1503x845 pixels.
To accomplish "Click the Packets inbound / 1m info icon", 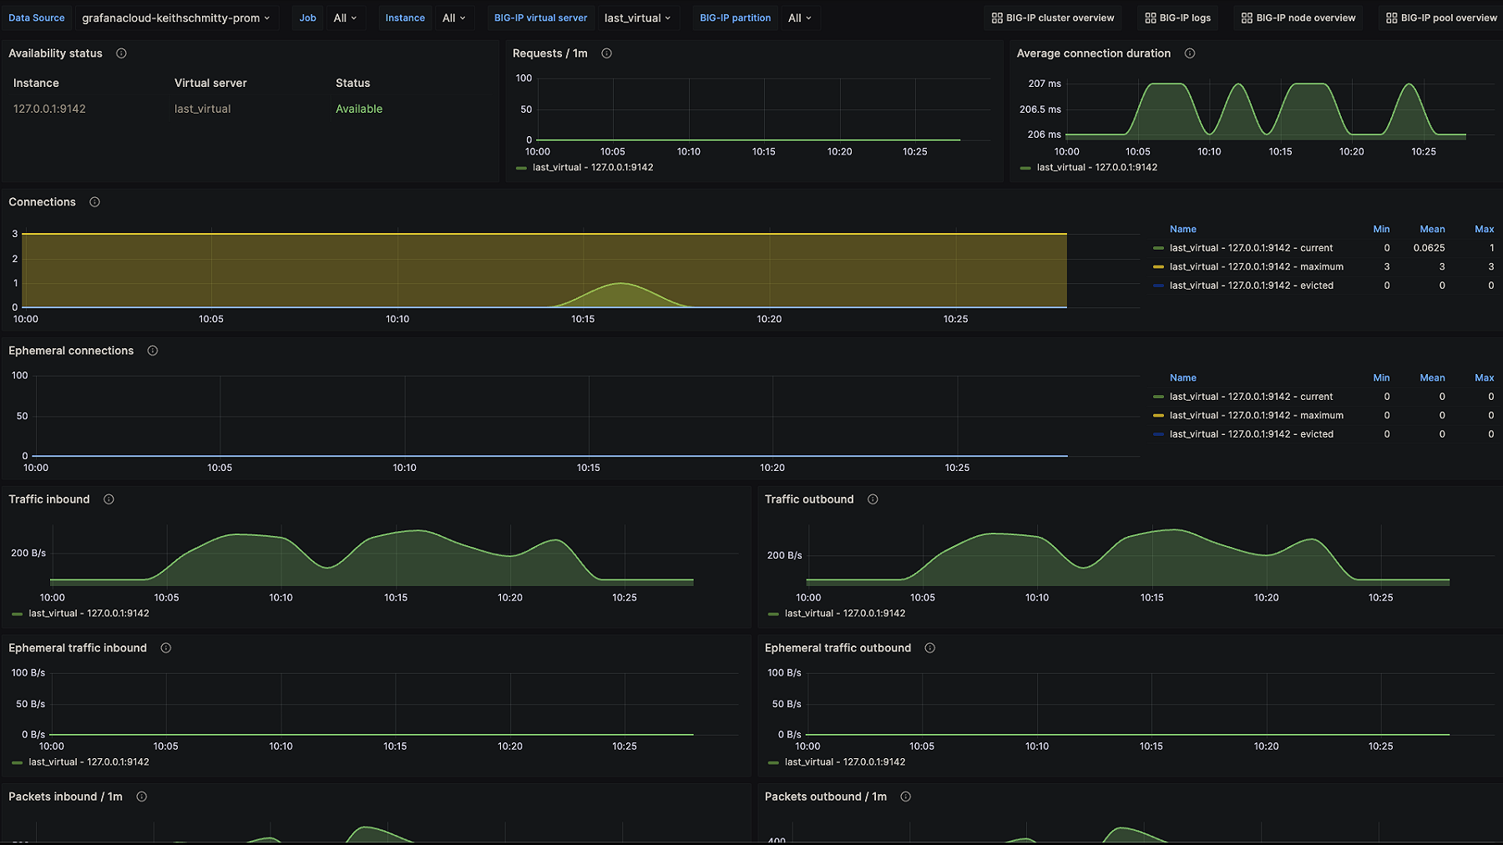I will [x=141, y=797].
